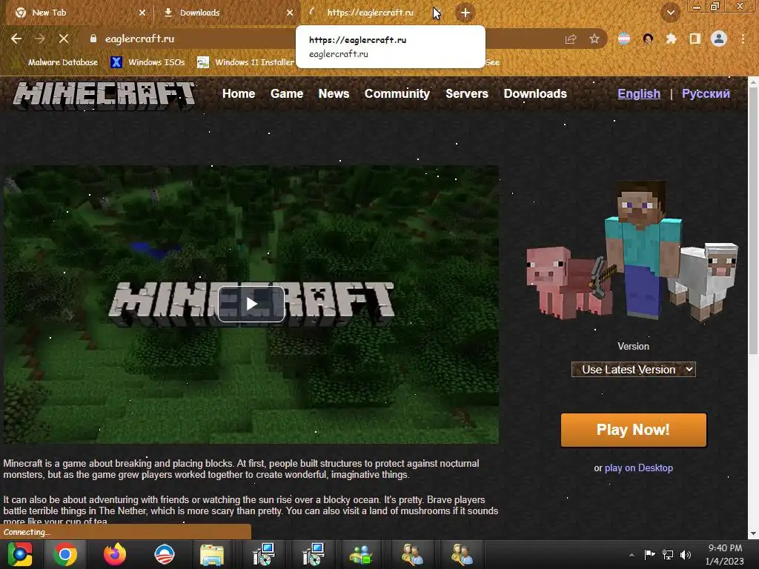Open the Chrome profile avatar menu
759x569 pixels.
[719, 39]
